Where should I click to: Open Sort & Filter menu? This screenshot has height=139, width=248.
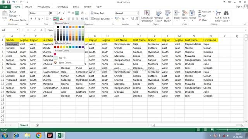pyautogui.click(x=218, y=16)
